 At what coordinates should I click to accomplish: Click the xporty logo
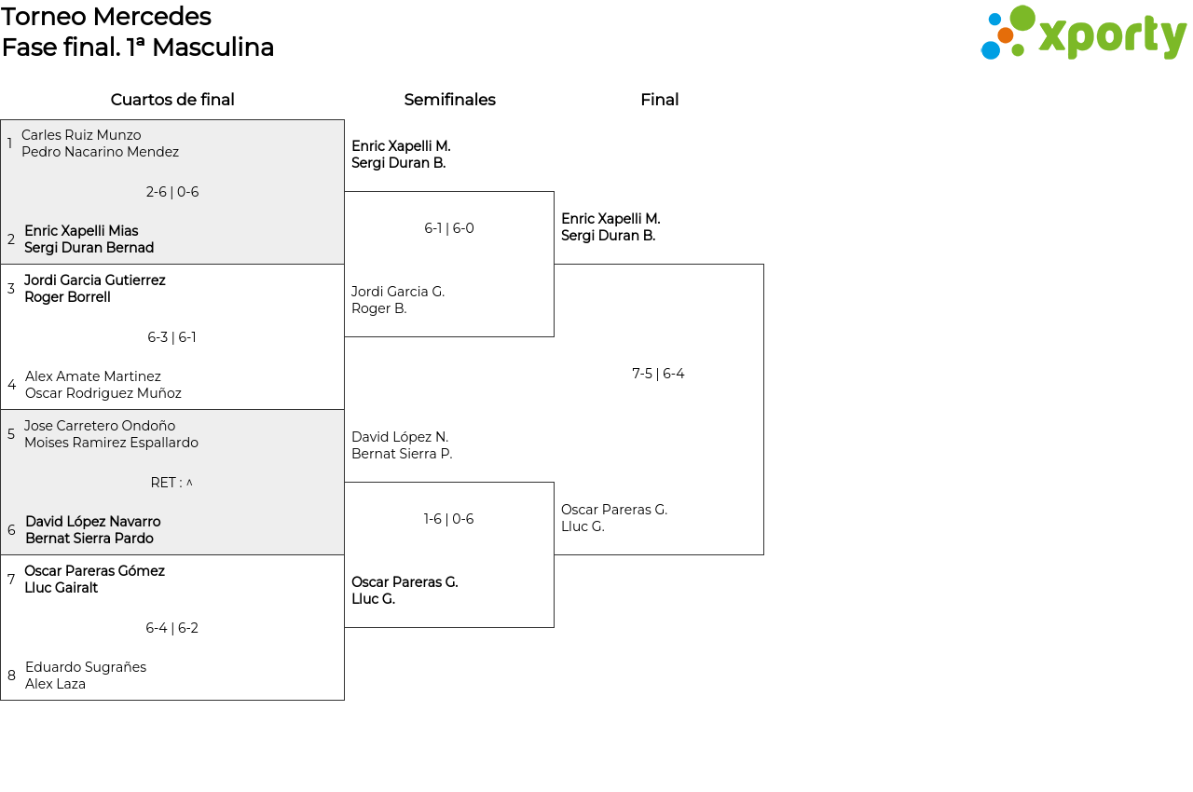tap(1083, 34)
